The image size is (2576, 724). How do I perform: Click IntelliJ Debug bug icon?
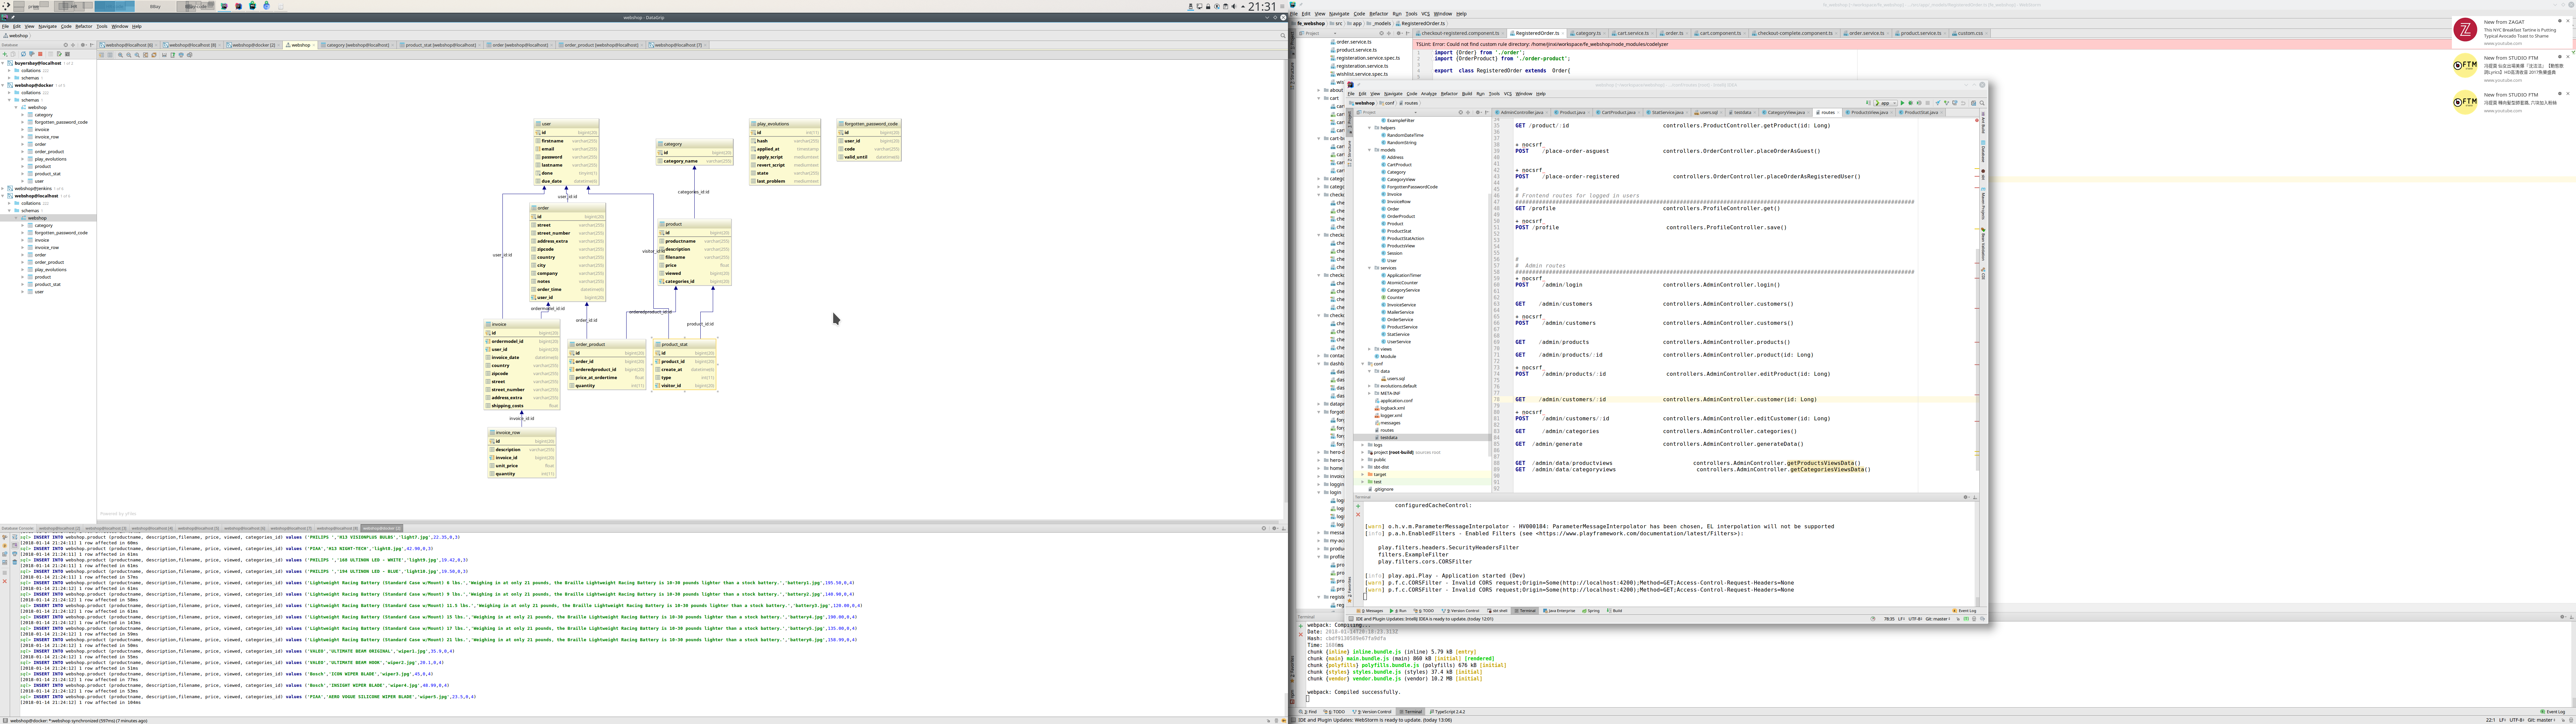click(1911, 103)
